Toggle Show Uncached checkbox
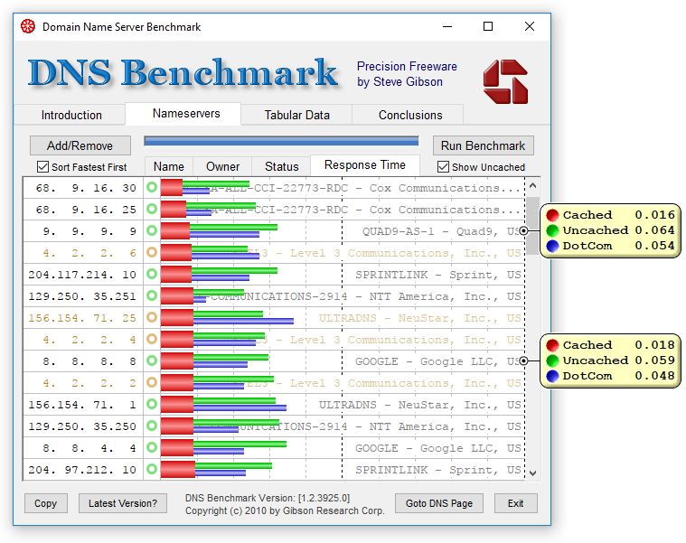The image size is (686, 543). [443, 166]
